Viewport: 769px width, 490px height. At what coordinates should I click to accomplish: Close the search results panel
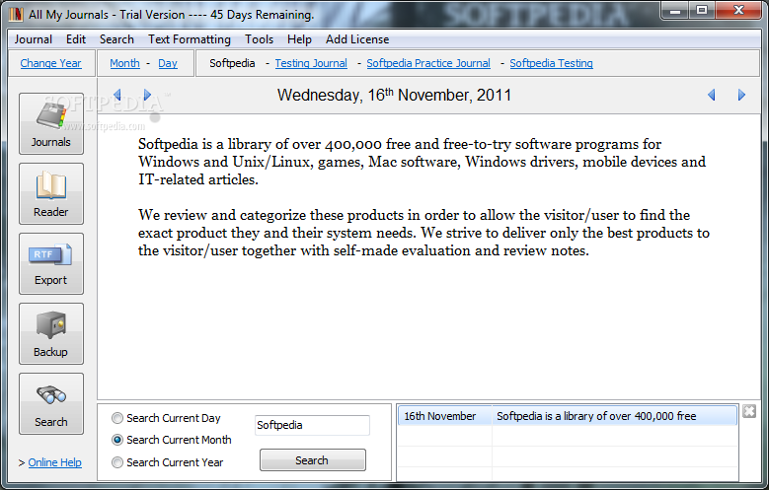pos(749,411)
